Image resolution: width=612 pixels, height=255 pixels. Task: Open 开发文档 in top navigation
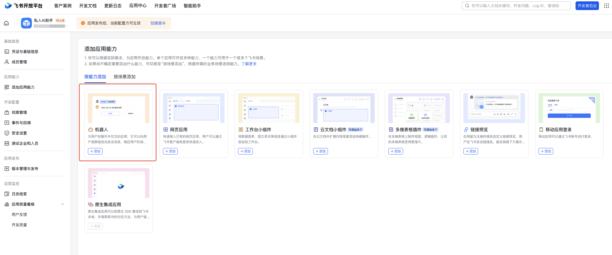coord(88,6)
